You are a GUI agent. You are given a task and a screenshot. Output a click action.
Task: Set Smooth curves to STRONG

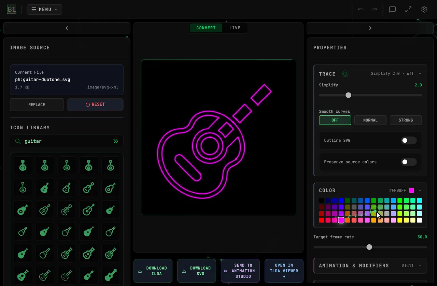[406, 120]
